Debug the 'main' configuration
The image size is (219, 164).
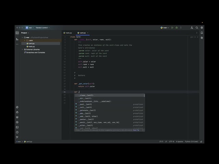pos(177,28)
